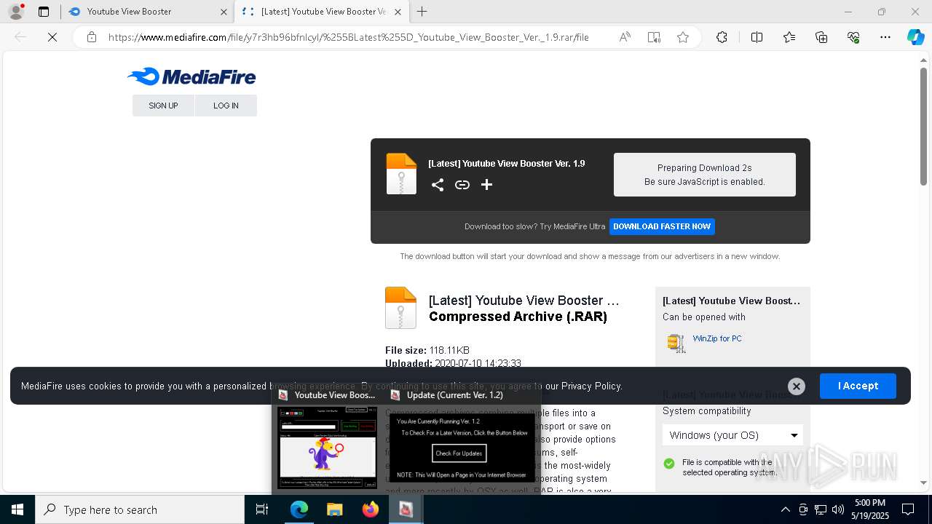Image resolution: width=932 pixels, height=524 pixels.
Task: Click the clock showing 5:00 PM
Action: click(869, 509)
